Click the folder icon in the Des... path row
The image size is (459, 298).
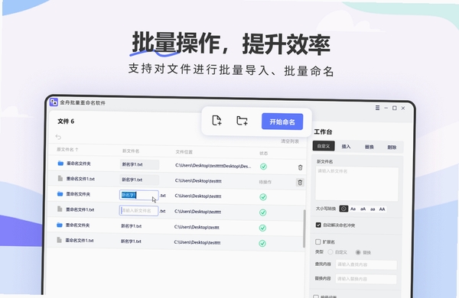(60, 164)
